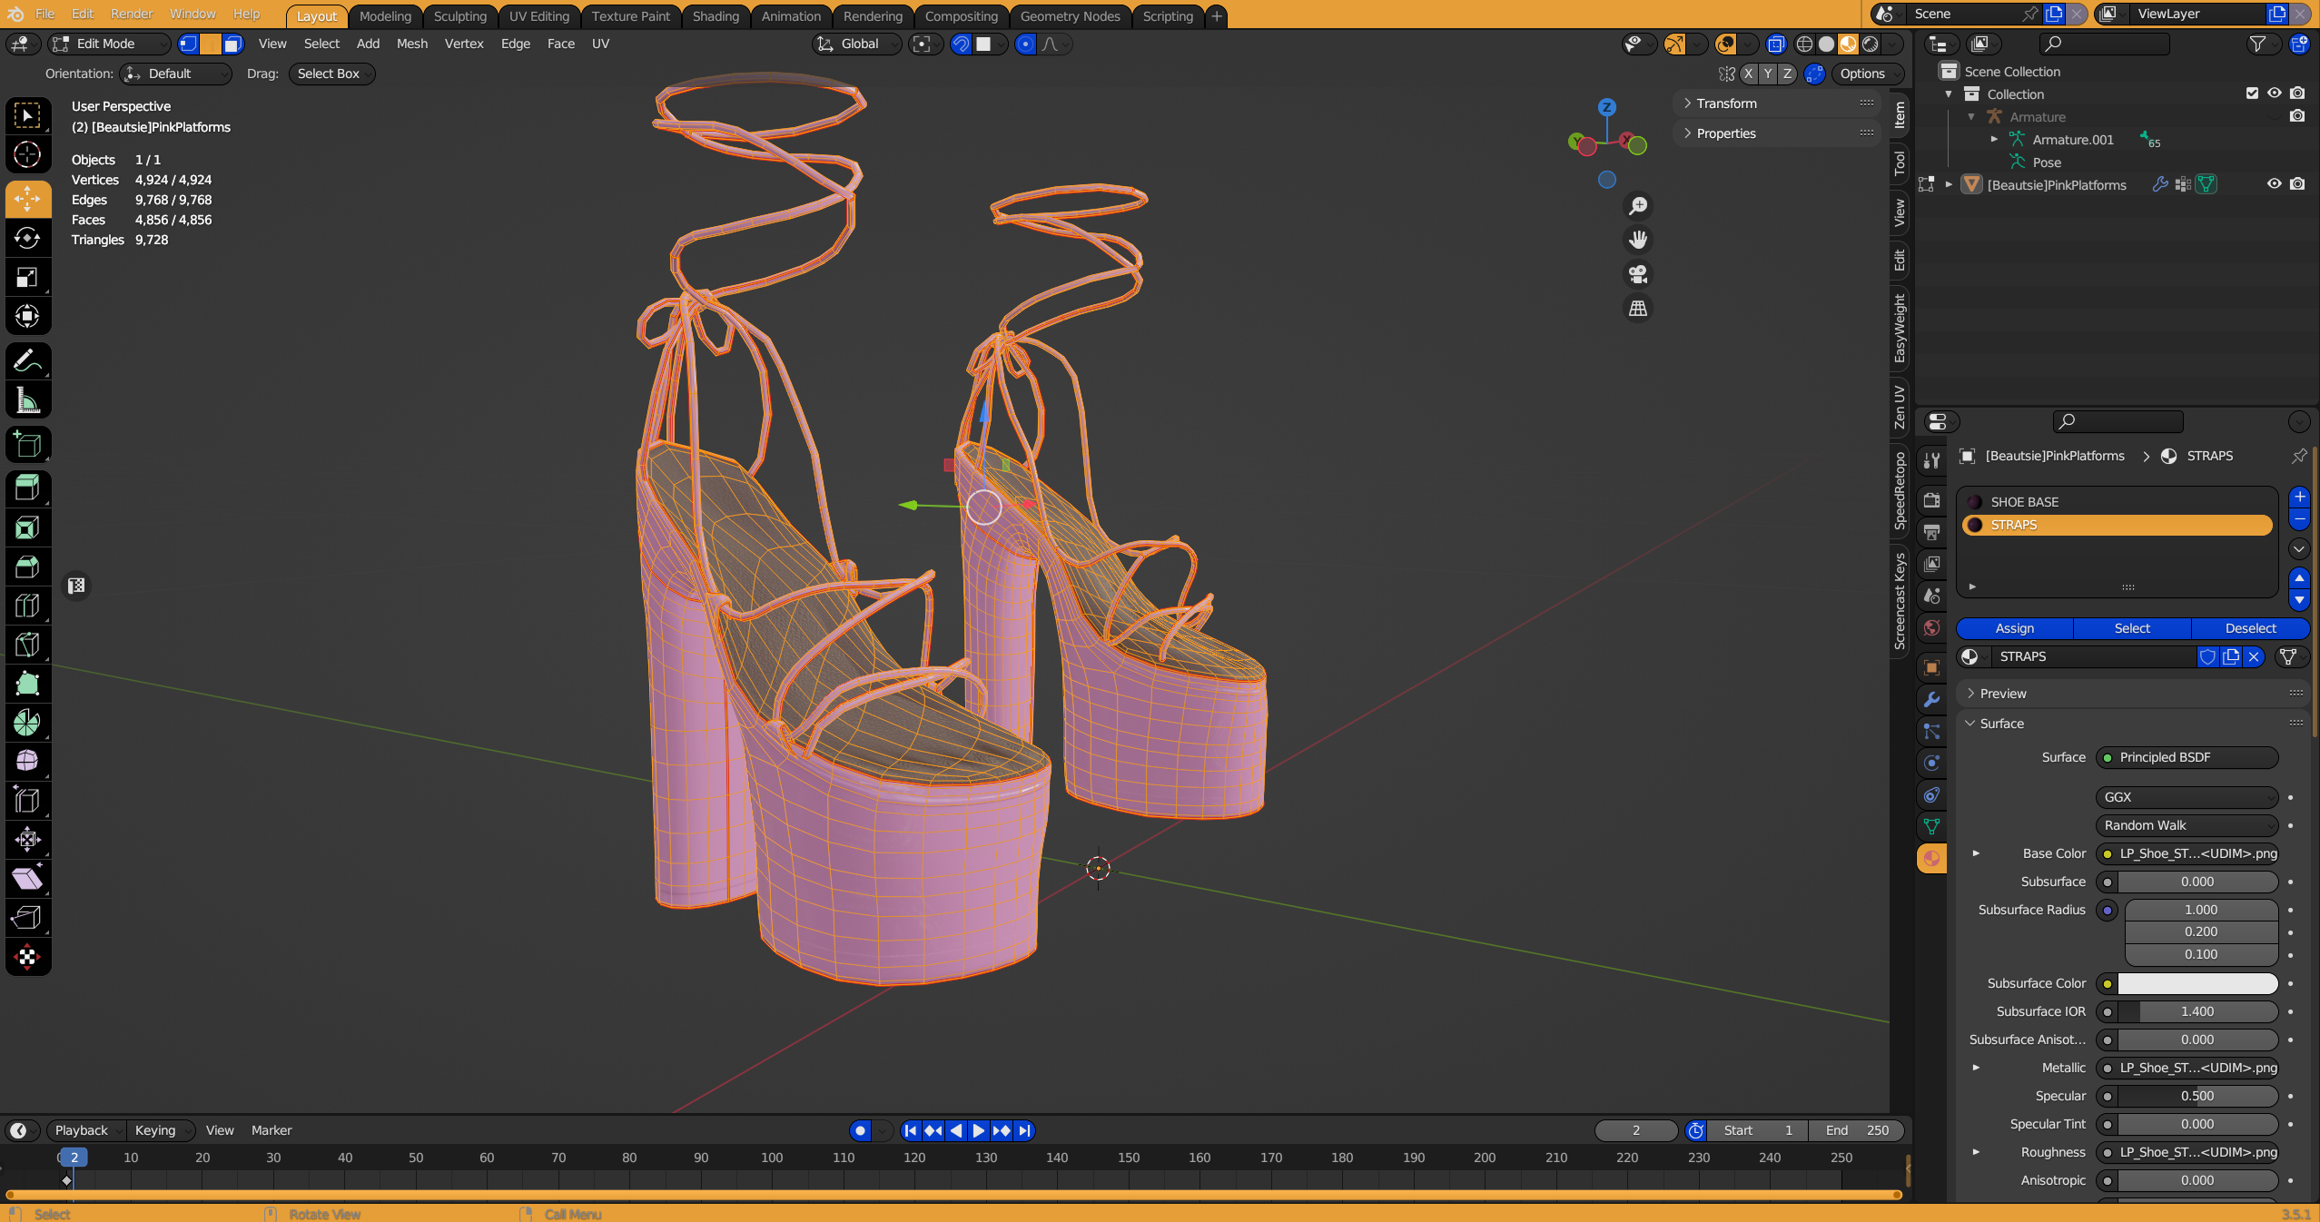
Task: Select the Smooth tool
Action: pos(27,762)
